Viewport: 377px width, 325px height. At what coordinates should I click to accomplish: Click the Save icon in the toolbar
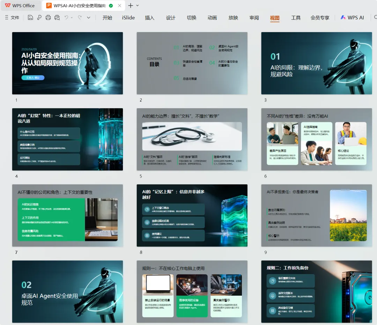pos(30,17)
